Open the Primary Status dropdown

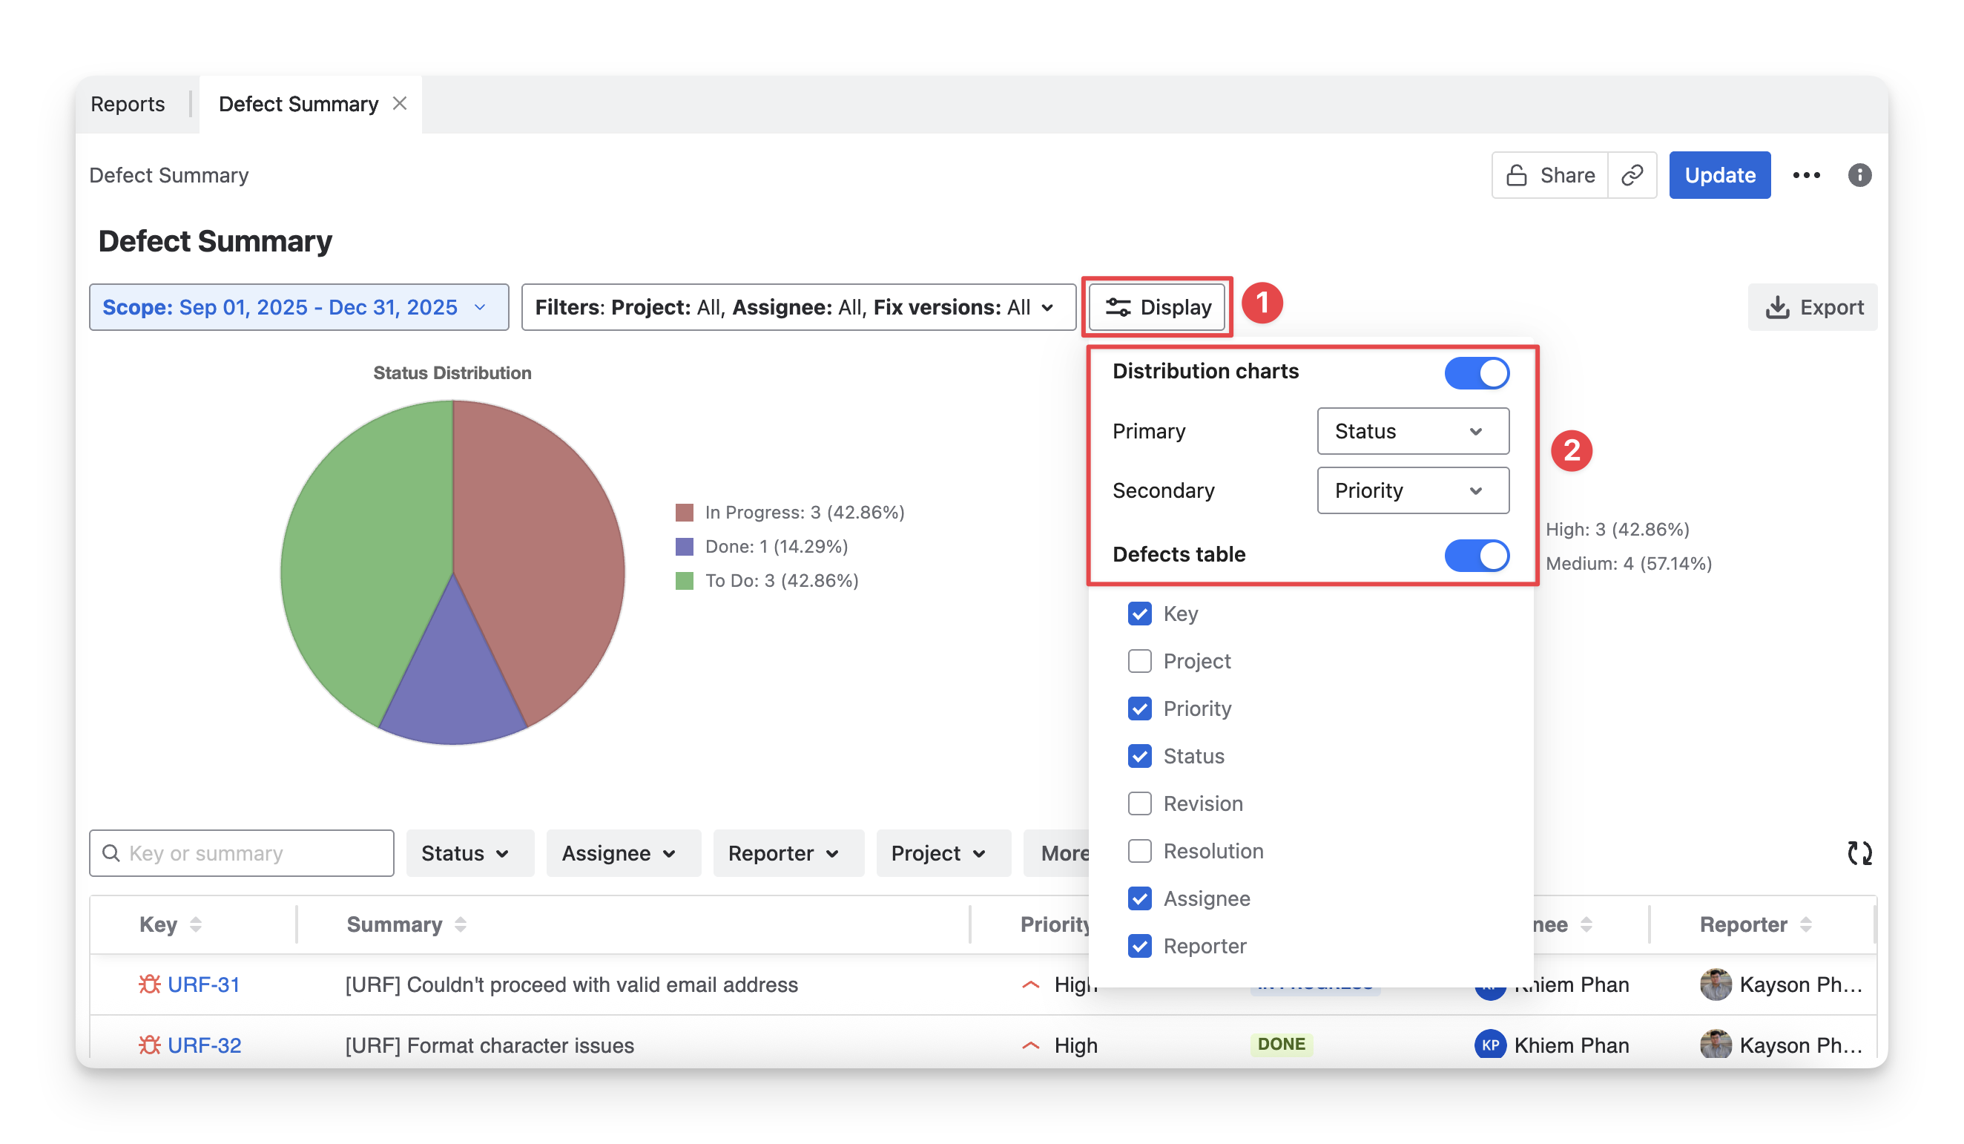[x=1412, y=431]
